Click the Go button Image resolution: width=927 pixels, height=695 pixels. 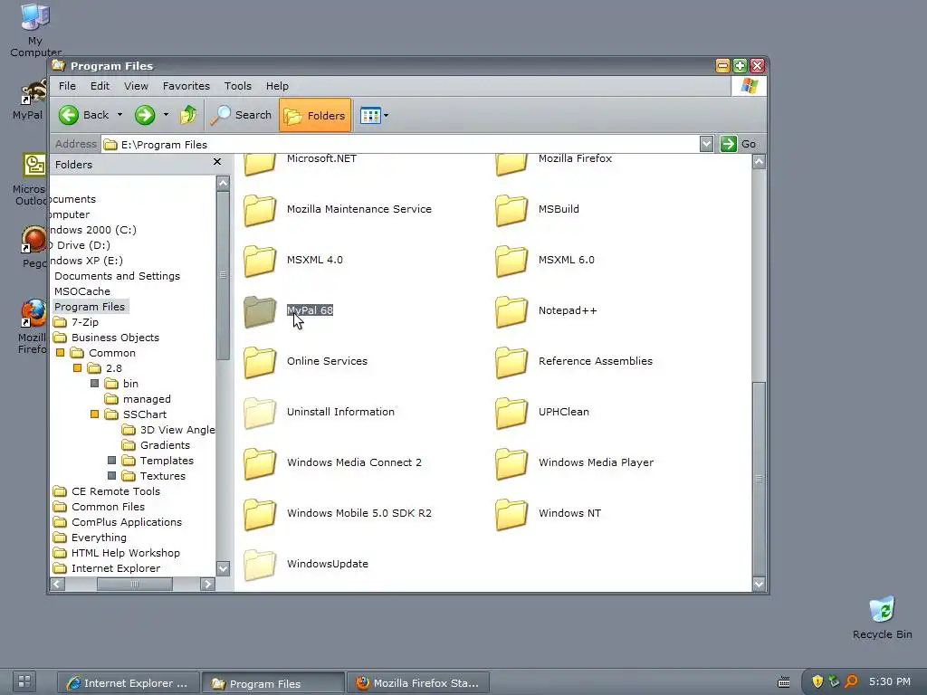(x=739, y=144)
